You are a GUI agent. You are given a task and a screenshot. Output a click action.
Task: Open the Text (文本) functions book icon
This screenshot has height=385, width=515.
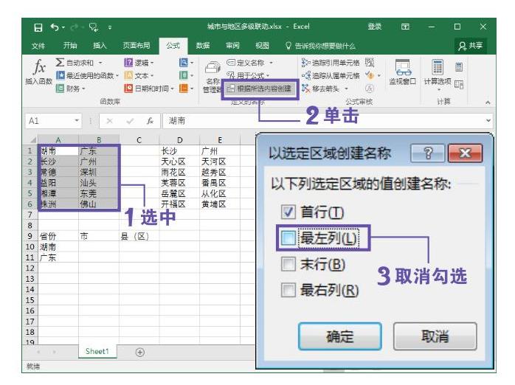(x=128, y=75)
